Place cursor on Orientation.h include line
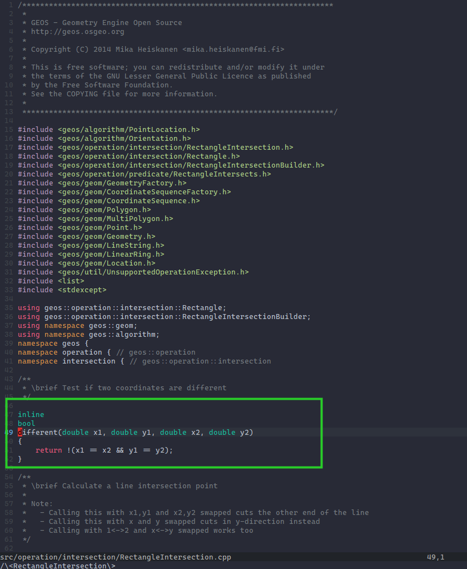The width and height of the screenshot is (467, 569). click(105, 138)
